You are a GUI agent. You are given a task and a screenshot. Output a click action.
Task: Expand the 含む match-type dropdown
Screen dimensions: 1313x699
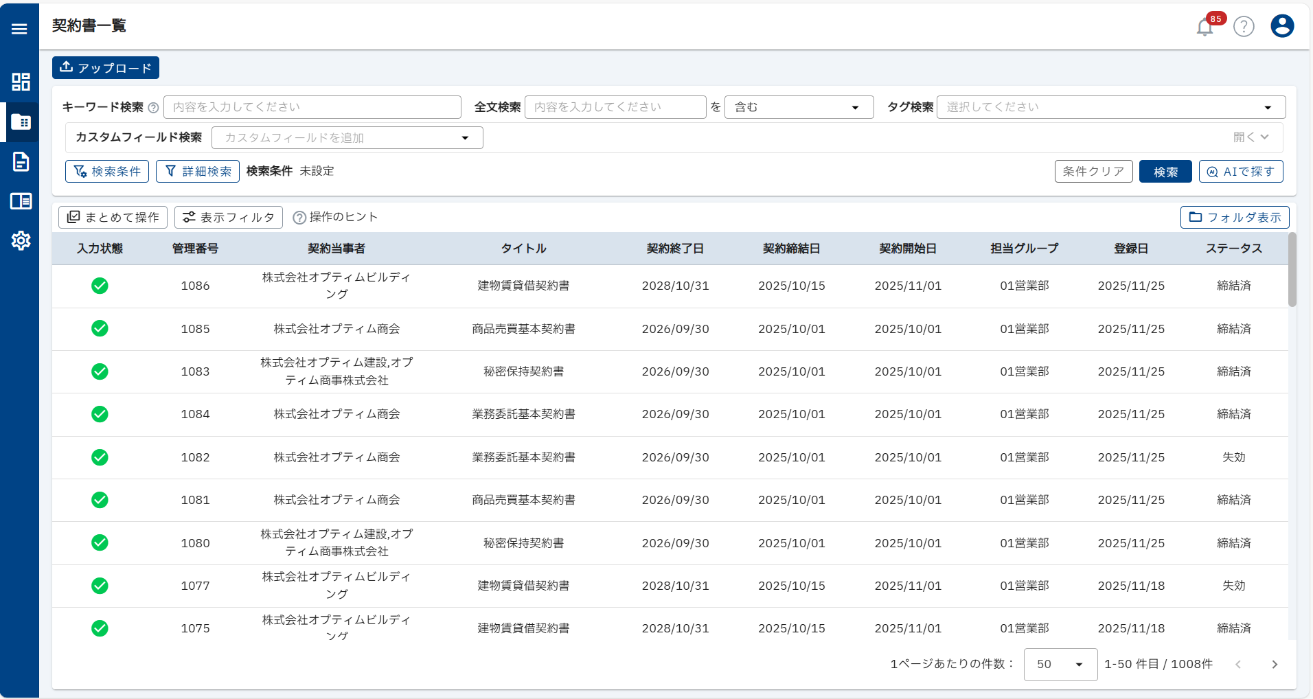799,107
